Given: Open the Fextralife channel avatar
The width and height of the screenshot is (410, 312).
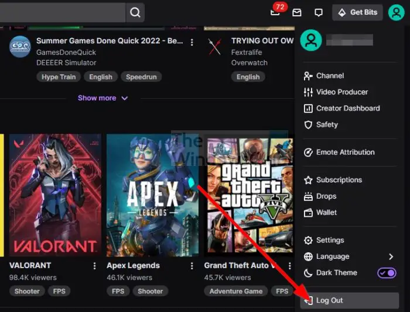Looking at the screenshot, I should 215,47.
